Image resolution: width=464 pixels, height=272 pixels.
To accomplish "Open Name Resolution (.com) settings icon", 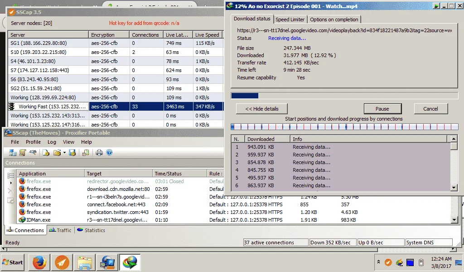I will (x=33, y=152).
